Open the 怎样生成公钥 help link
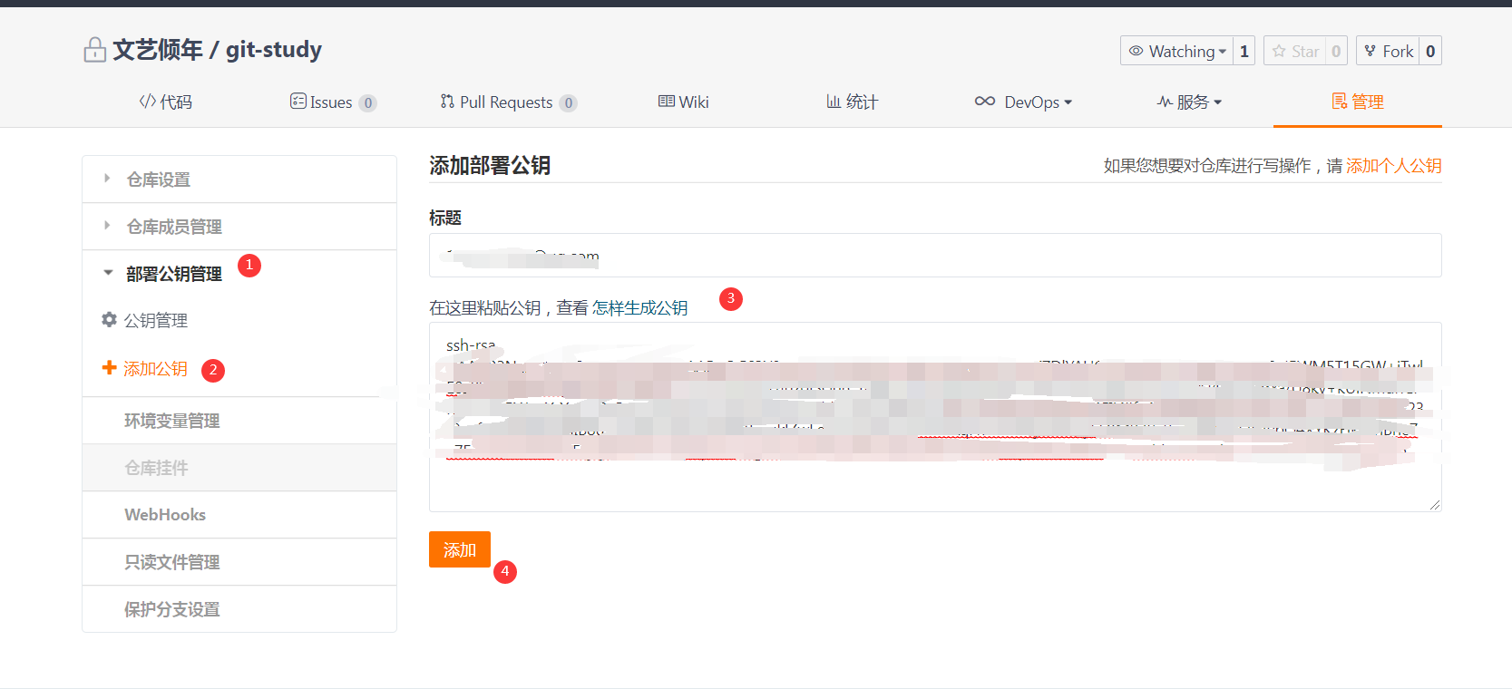The image size is (1512, 689). [x=640, y=308]
